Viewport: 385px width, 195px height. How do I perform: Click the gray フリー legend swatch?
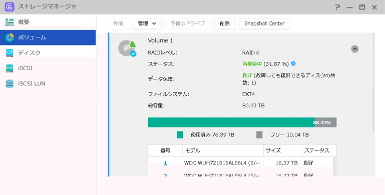(259, 135)
